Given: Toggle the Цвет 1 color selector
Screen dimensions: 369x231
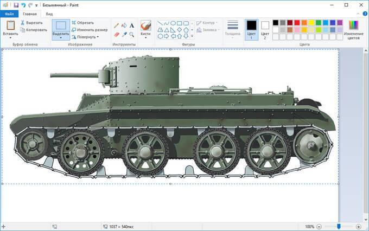Looking at the screenshot, I should (251, 30).
